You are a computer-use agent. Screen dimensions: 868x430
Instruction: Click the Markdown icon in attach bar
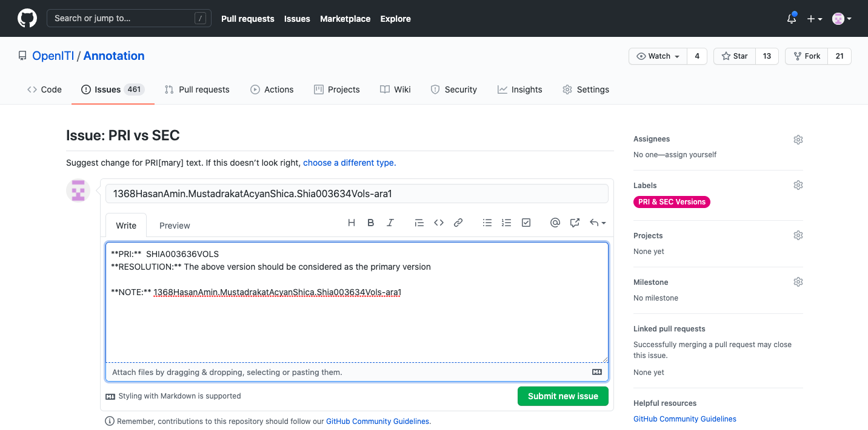point(597,372)
